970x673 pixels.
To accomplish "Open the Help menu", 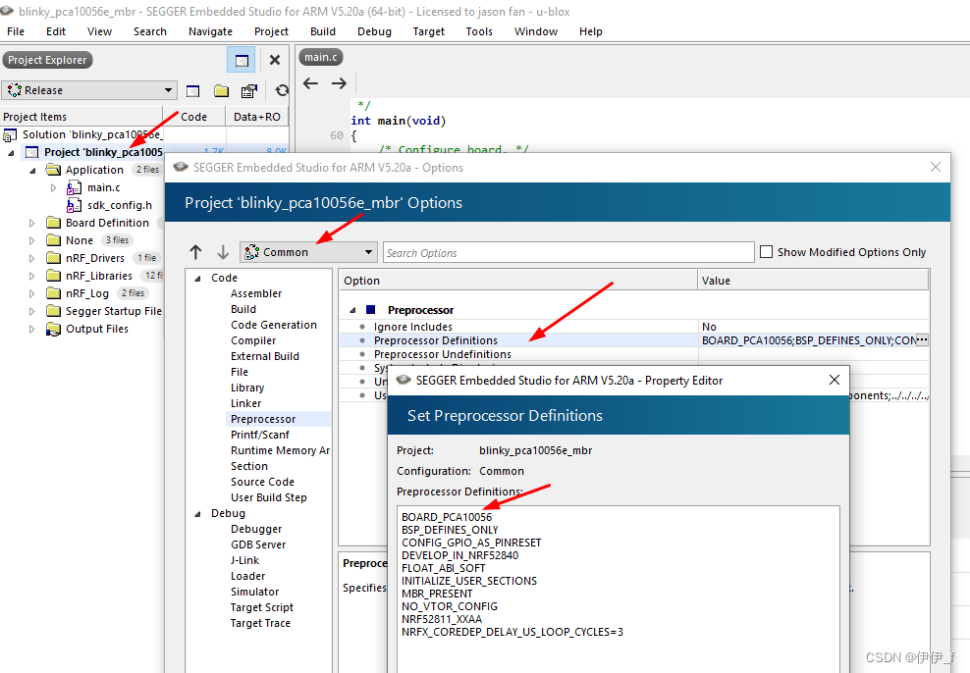I will 591,31.
